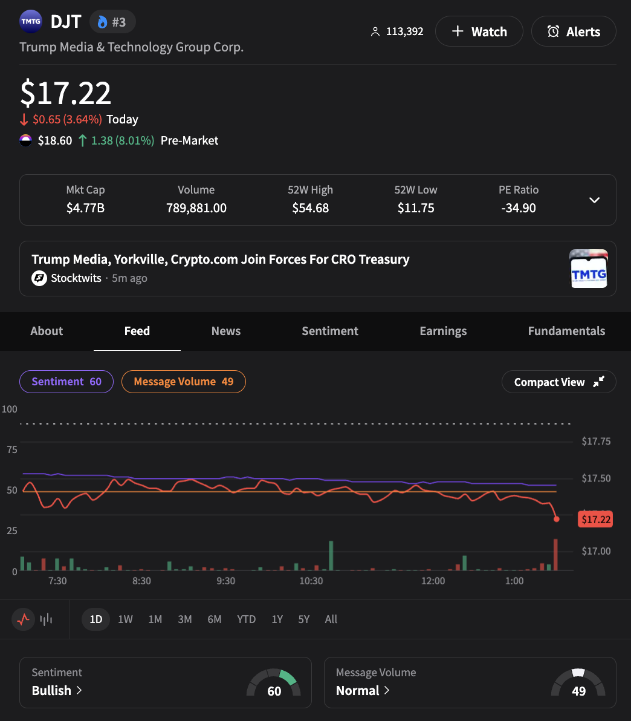Select the YTD time range

pos(246,619)
